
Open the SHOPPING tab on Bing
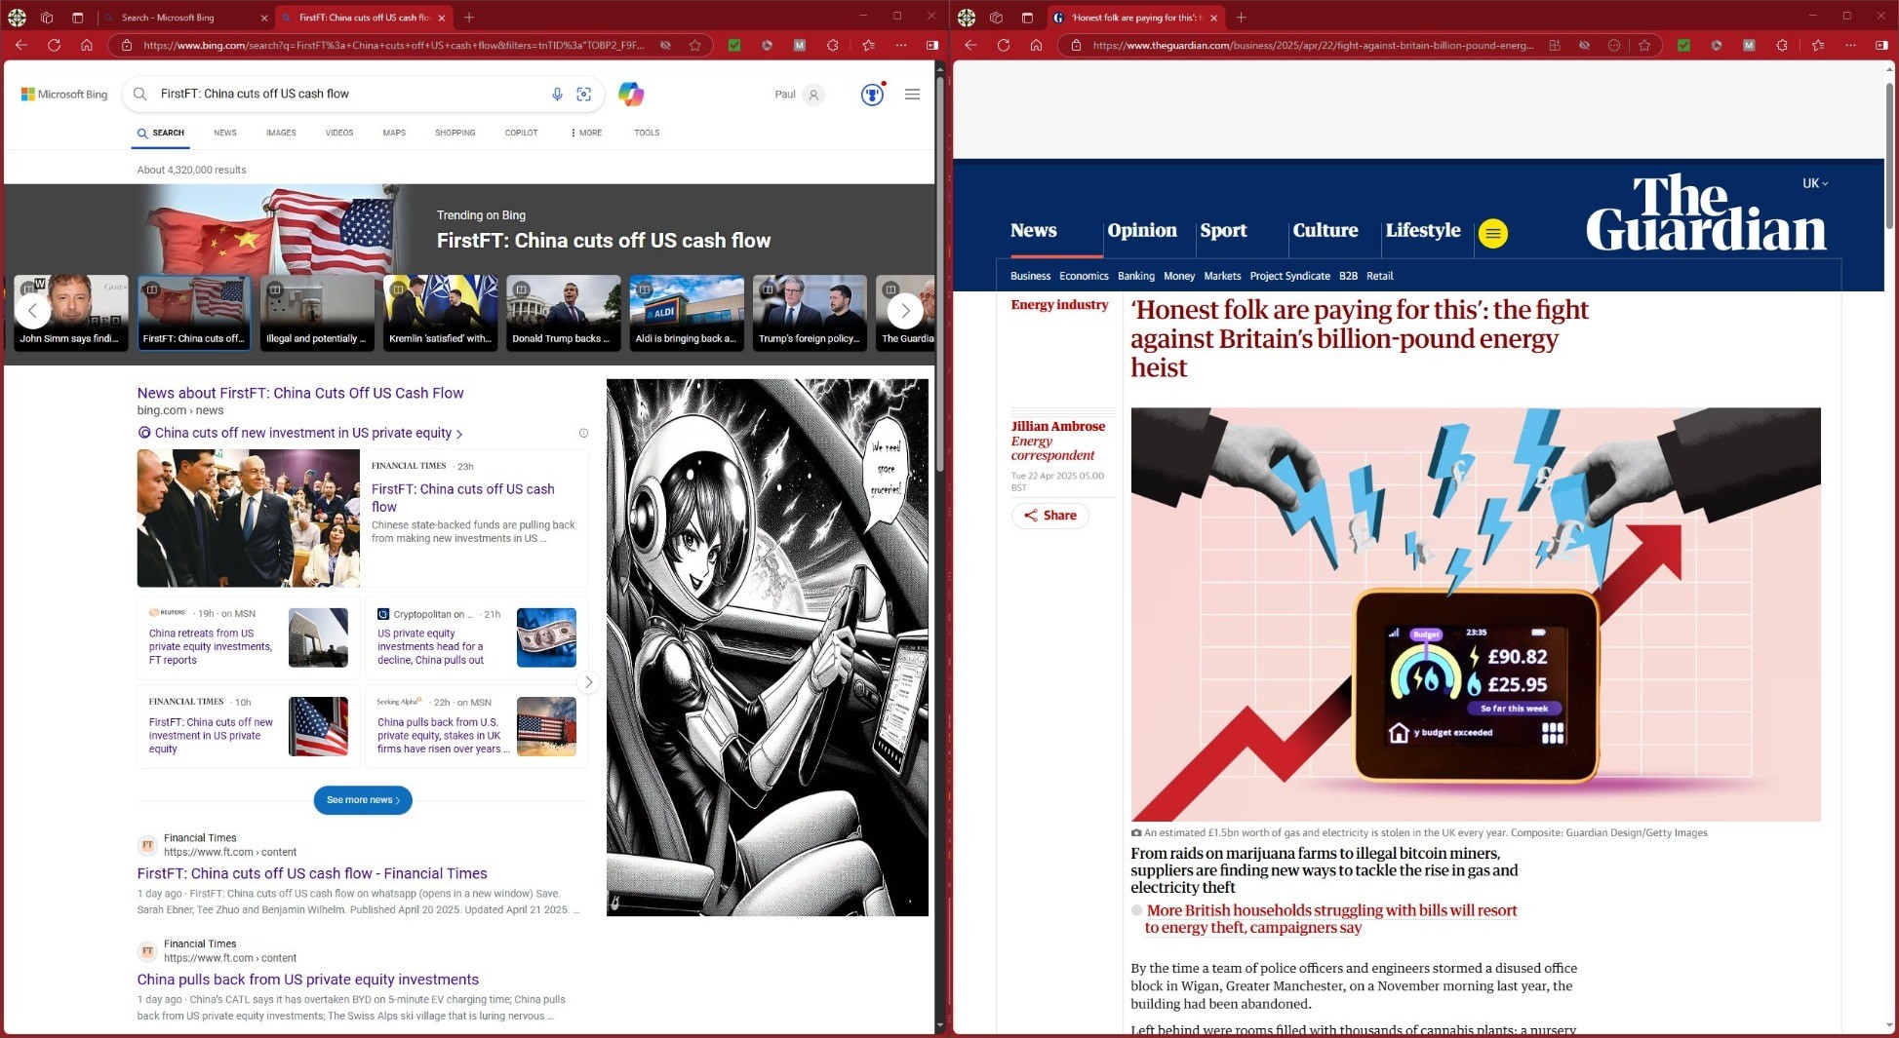pyautogui.click(x=455, y=133)
